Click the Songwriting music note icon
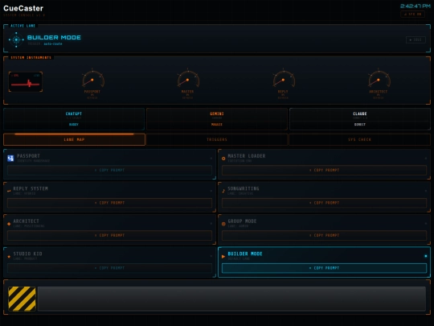The image size is (434, 326). pos(223,191)
